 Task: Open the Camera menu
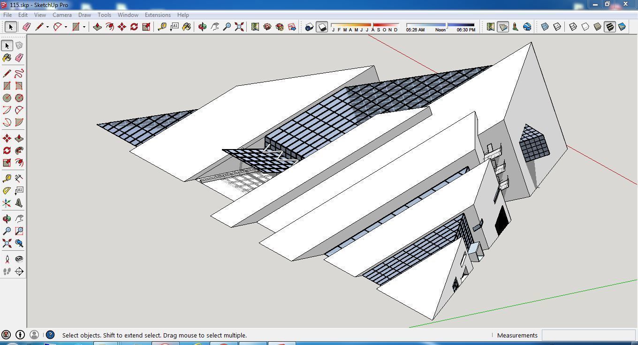62,15
